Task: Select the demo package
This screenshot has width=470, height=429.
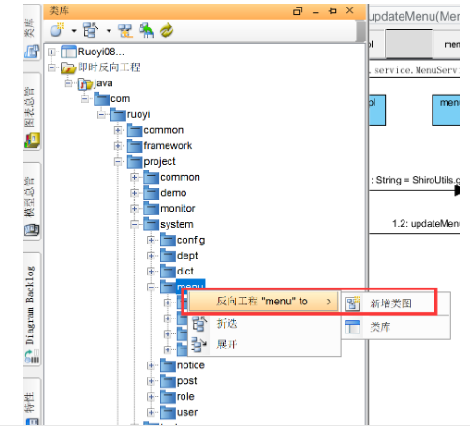Action: point(165,193)
